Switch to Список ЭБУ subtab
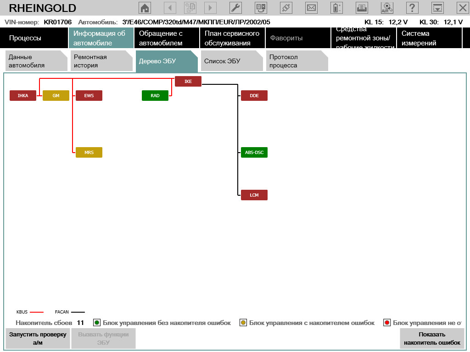Screen dimensions: 470x352 232,61
